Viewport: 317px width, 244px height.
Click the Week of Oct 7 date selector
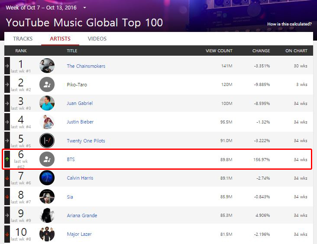click(x=41, y=8)
